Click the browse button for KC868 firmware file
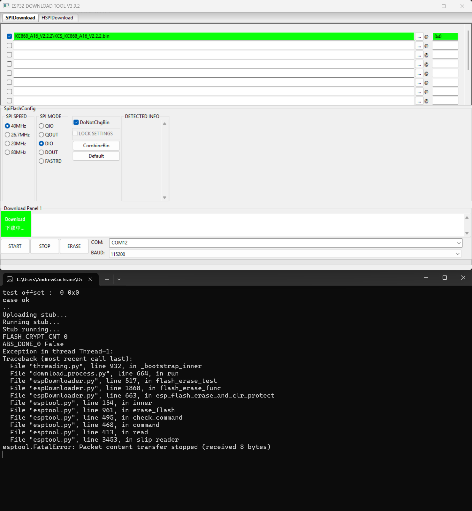 tap(419, 37)
